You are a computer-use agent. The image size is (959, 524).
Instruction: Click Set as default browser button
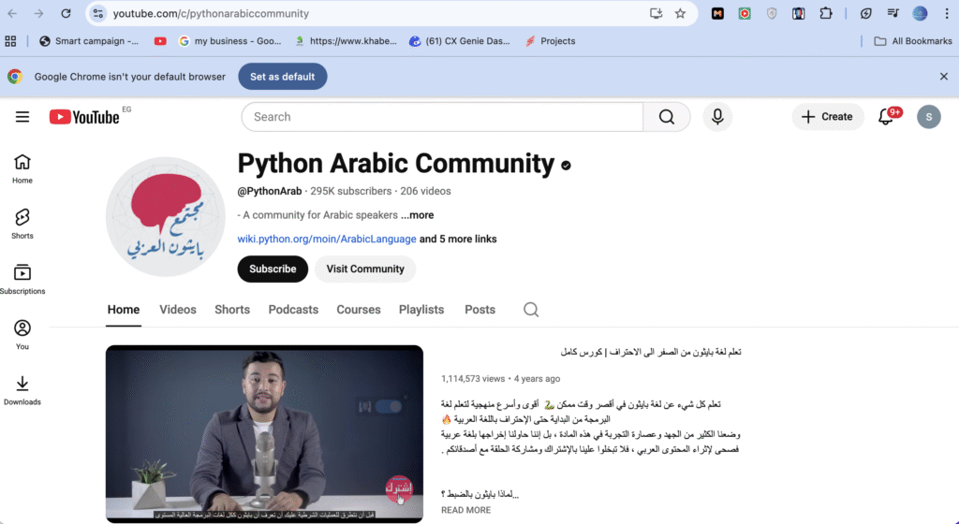click(282, 77)
